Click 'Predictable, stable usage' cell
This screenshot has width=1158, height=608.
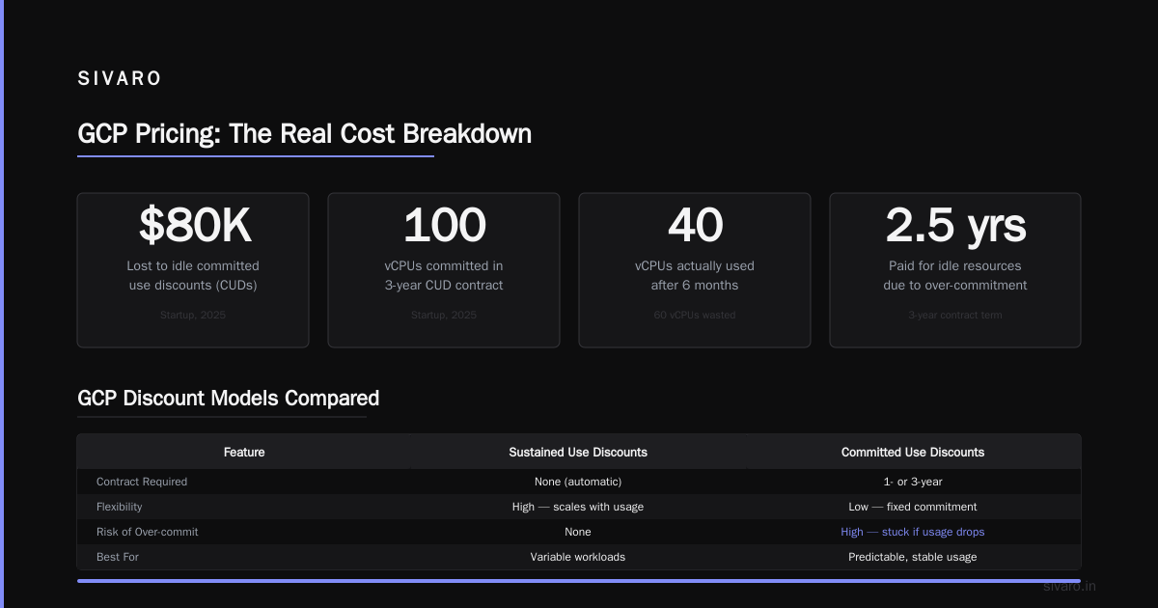(913, 557)
